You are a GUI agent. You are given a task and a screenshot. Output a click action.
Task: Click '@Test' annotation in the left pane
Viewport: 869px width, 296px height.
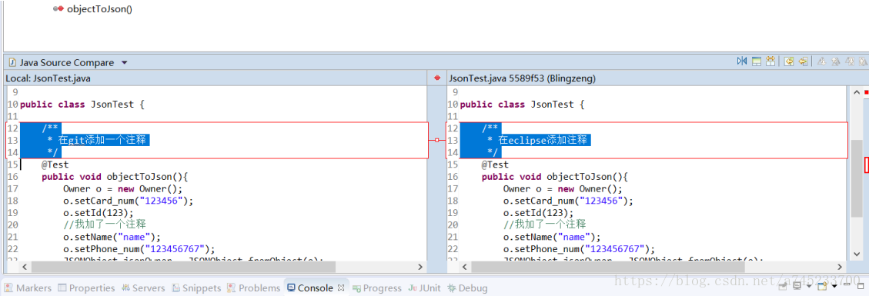(55, 165)
